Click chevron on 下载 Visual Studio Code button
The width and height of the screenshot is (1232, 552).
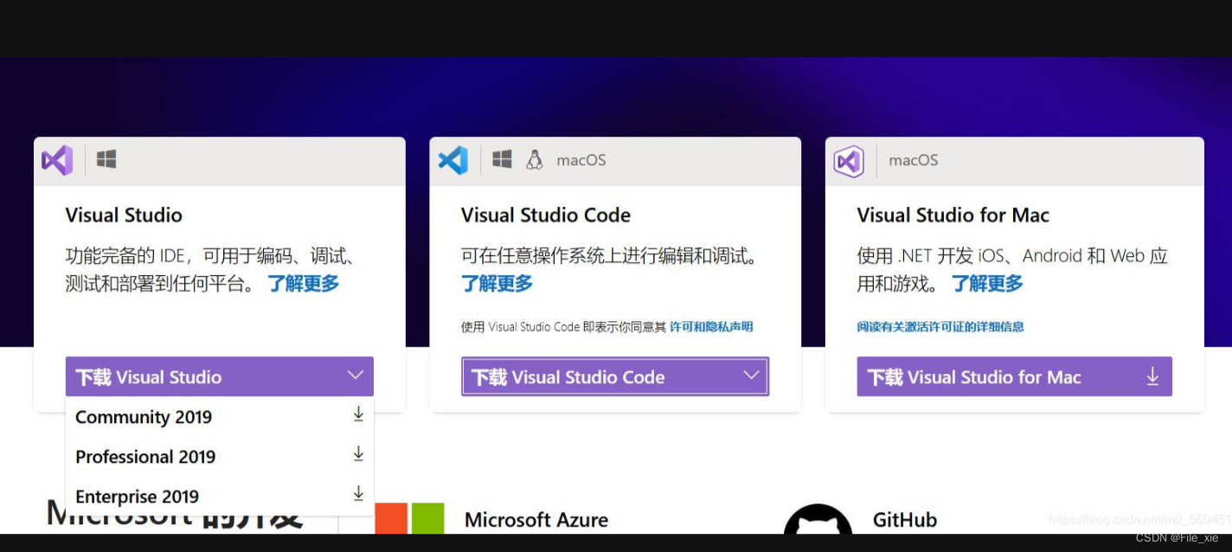(751, 375)
